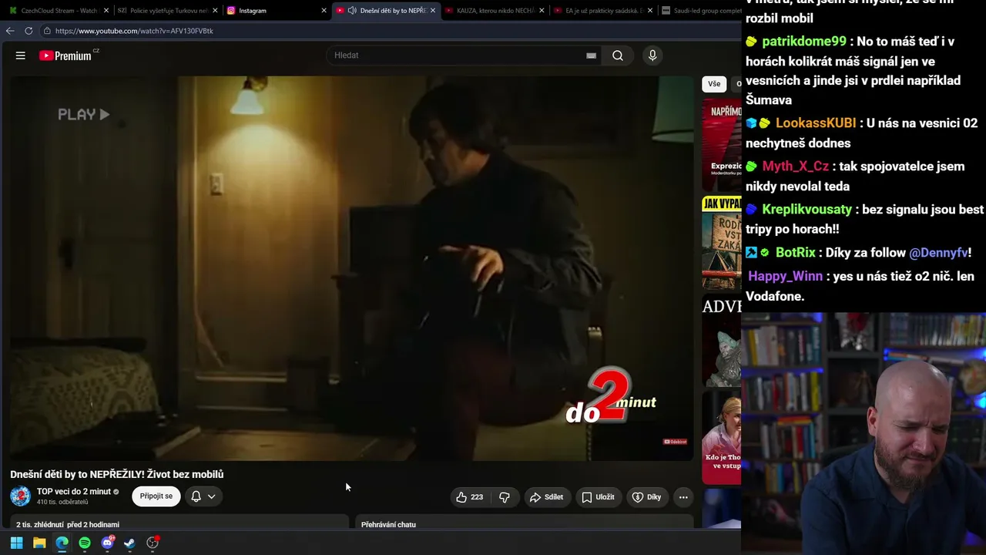Screen dimensions: 986x555
Task: Like the video with thumbs up
Action: 469,497
